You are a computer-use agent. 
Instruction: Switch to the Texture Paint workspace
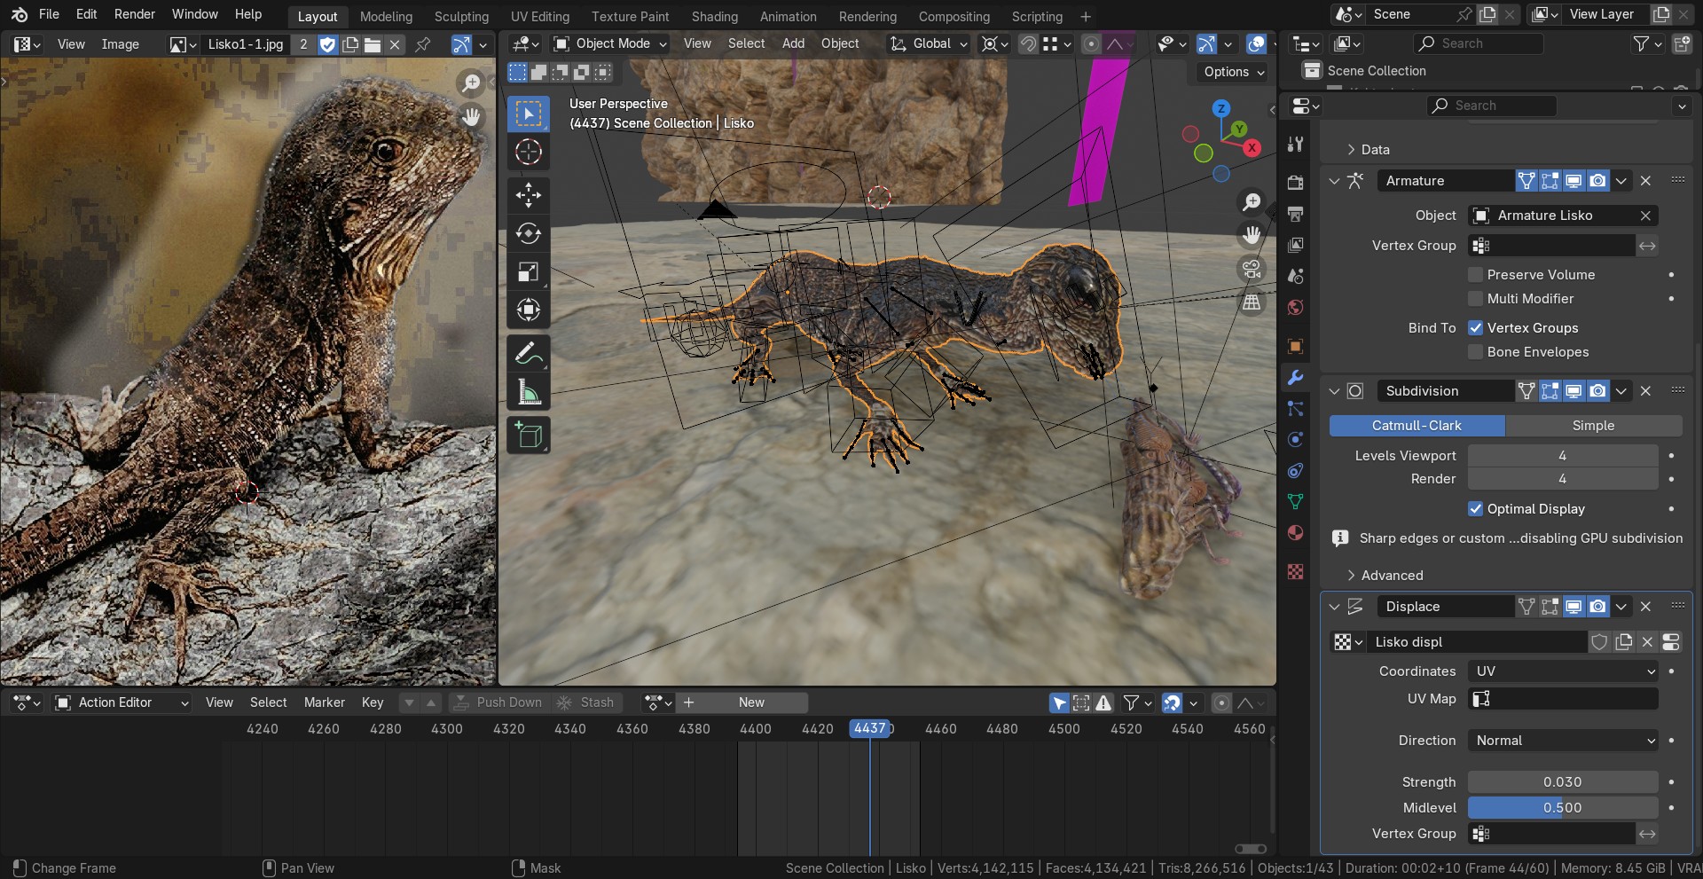pos(630,17)
